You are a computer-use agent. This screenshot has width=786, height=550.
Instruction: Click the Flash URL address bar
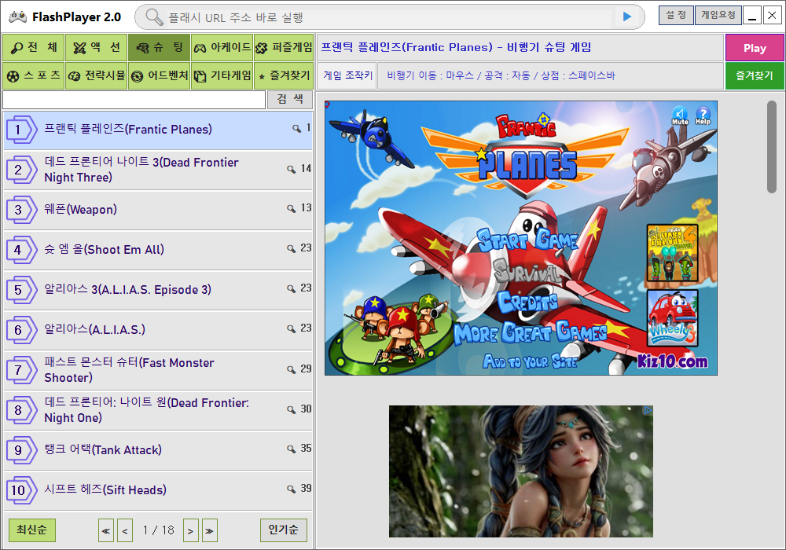tap(389, 17)
